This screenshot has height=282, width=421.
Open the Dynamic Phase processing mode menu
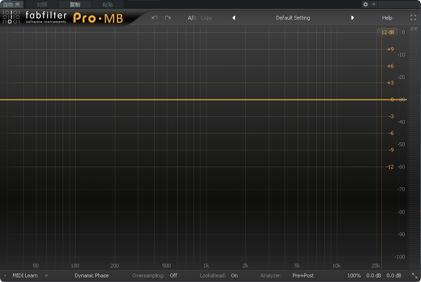pyautogui.click(x=92, y=275)
